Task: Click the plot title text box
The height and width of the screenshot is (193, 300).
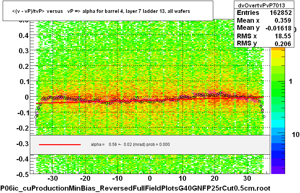Action: (108, 11)
